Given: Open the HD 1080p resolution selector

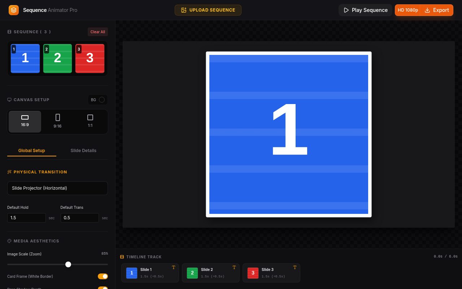Looking at the screenshot, I should coord(408,10).
